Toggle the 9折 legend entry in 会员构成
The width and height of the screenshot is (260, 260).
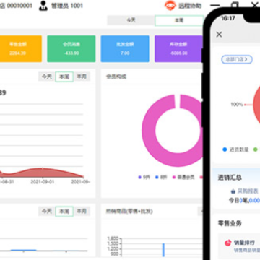click(x=144, y=177)
